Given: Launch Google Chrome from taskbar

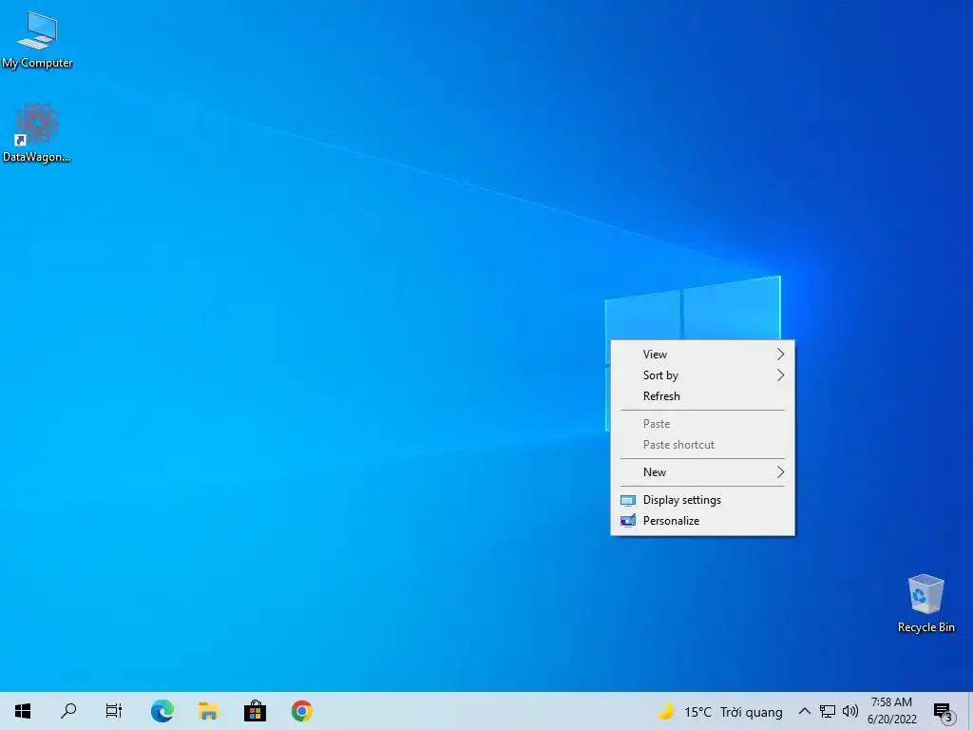Looking at the screenshot, I should (x=301, y=711).
